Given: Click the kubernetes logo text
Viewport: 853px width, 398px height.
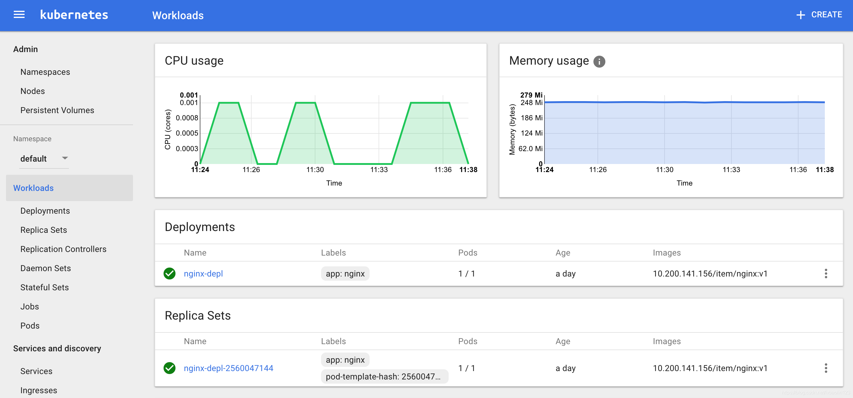Looking at the screenshot, I should pyautogui.click(x=74, y=15).
